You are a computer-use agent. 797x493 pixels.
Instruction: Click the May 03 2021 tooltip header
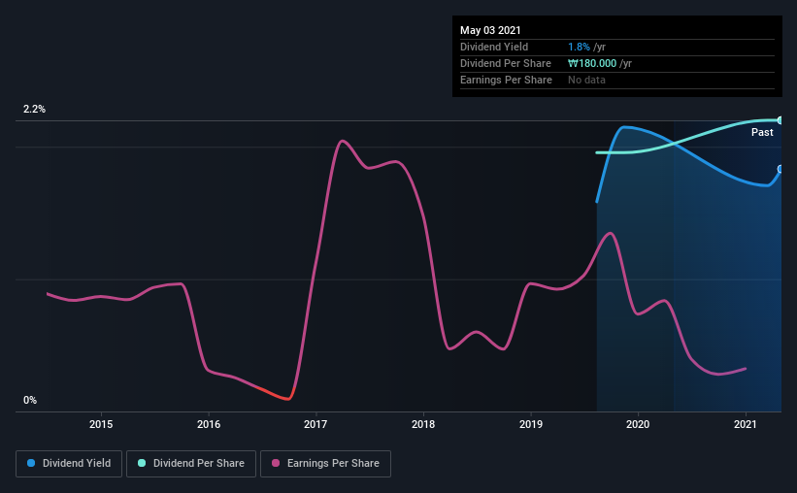(x=490, y=30)
